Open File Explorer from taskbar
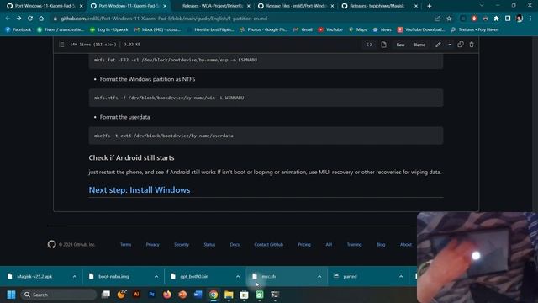Screen dimensions: 538x303 point(229,295)
